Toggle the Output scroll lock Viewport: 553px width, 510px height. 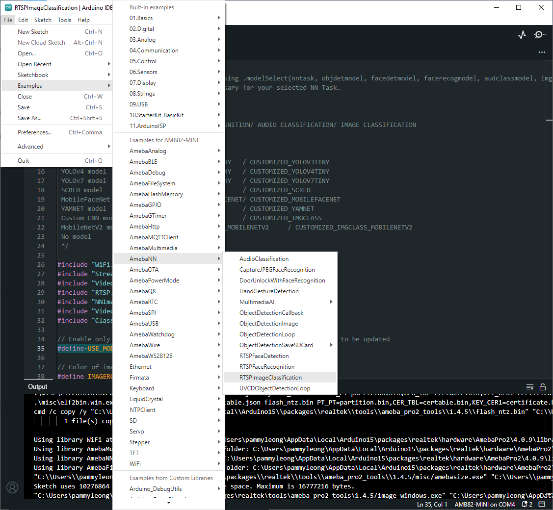coord(543,387)
